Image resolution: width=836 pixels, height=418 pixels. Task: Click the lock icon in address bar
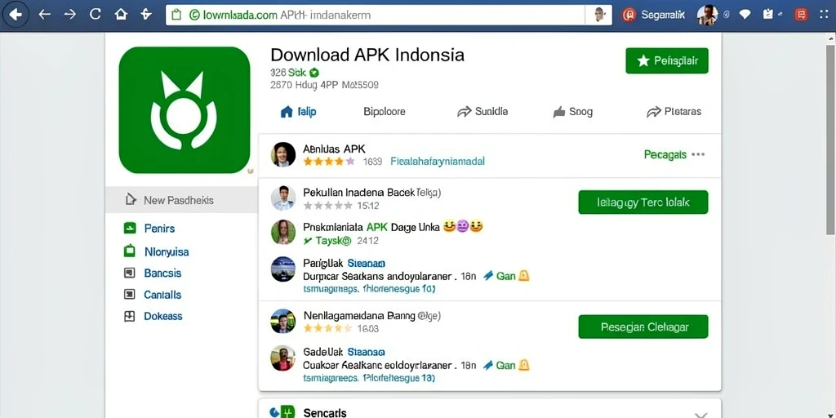[176, 15]
